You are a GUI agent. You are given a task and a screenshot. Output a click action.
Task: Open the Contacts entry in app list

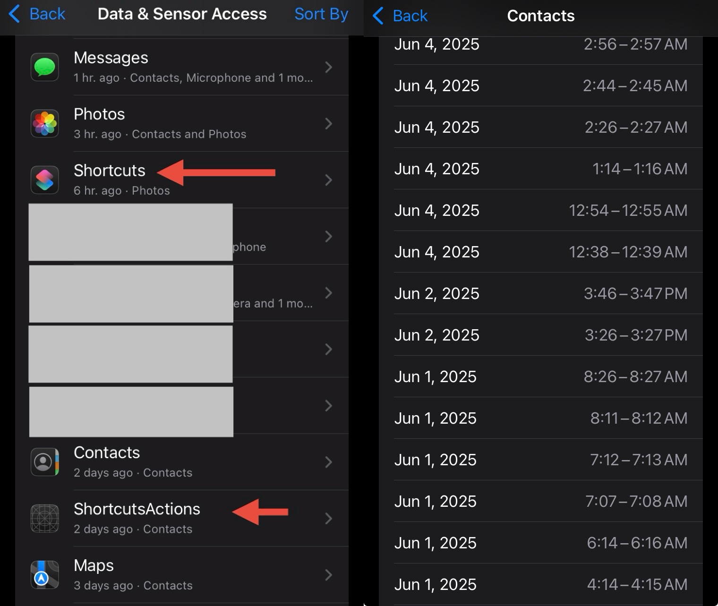182,462
